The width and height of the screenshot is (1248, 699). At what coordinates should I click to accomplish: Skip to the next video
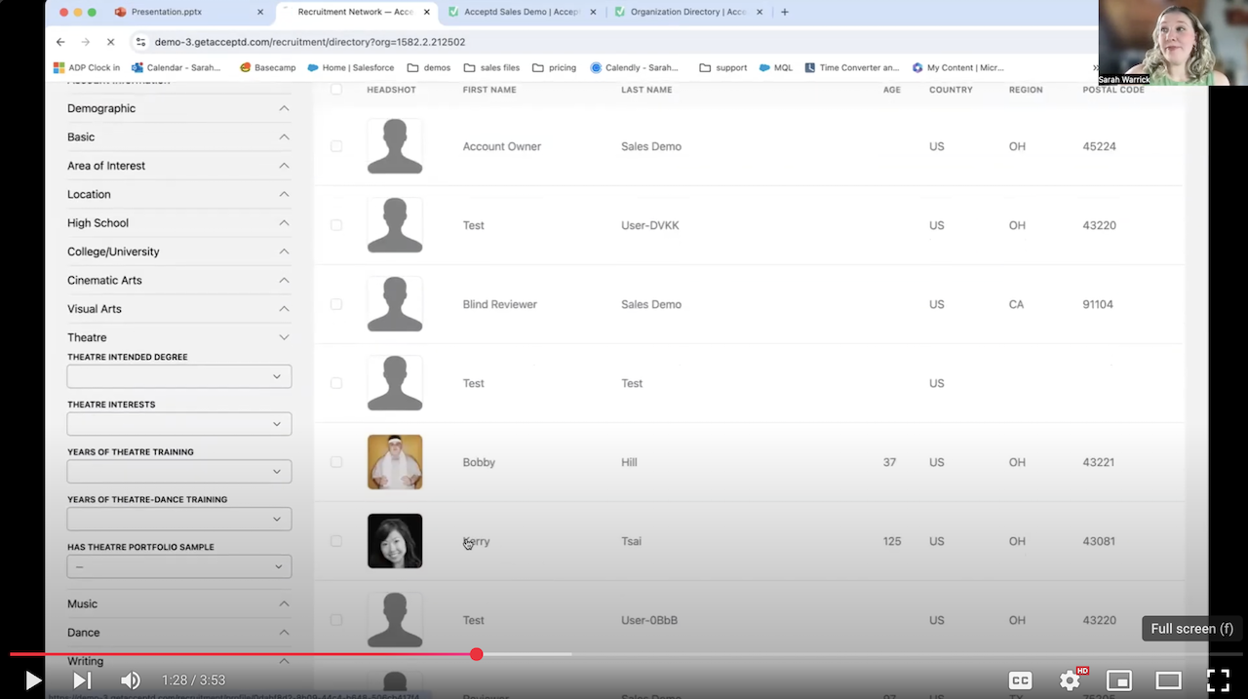[x=82, y=680]
